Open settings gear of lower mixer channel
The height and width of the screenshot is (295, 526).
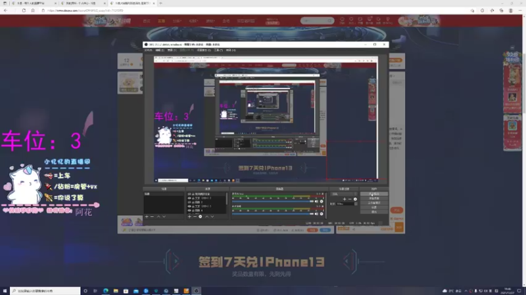tap(322, 214)
